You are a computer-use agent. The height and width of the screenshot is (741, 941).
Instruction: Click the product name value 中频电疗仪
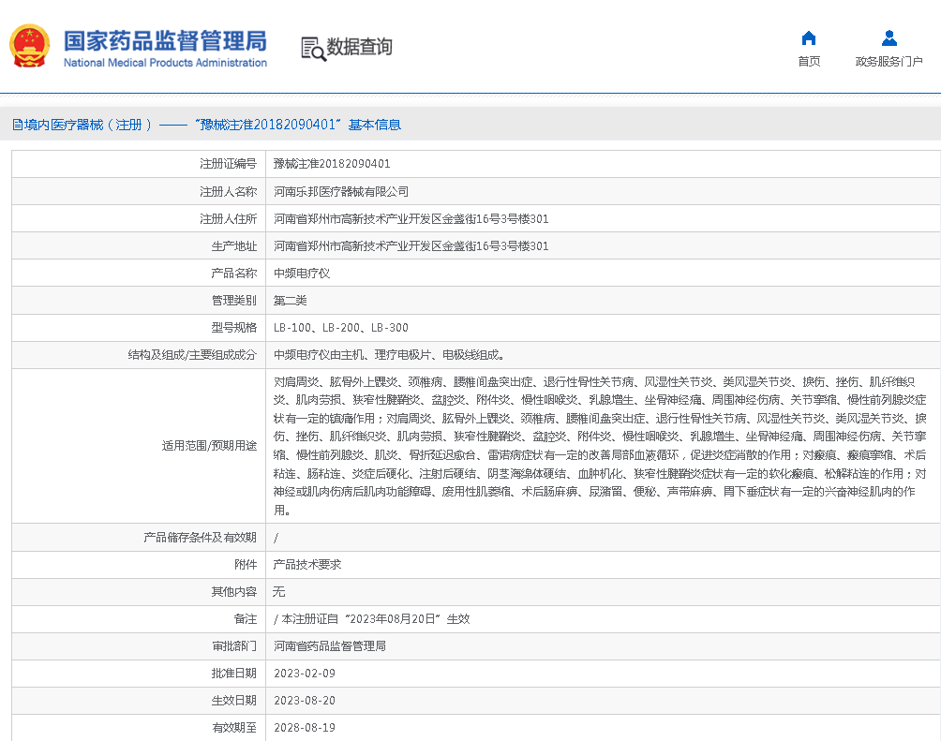302,274
